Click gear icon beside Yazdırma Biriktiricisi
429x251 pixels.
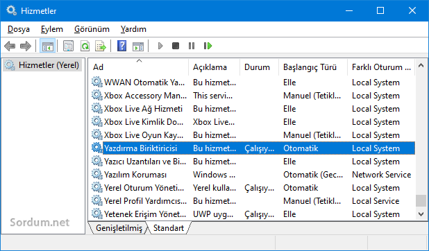point(97,148)
